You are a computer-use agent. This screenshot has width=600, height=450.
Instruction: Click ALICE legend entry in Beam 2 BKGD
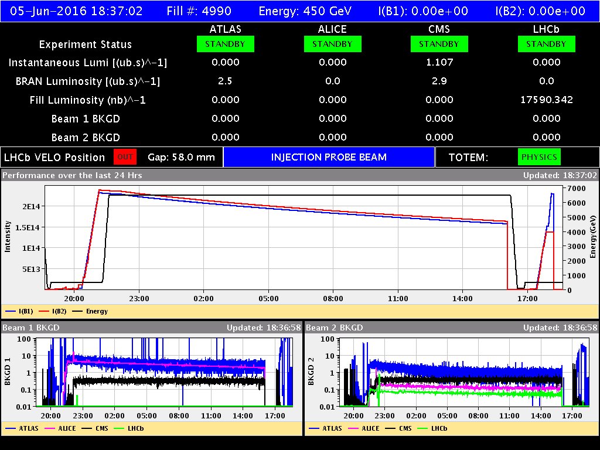click(x=363, y=428)
